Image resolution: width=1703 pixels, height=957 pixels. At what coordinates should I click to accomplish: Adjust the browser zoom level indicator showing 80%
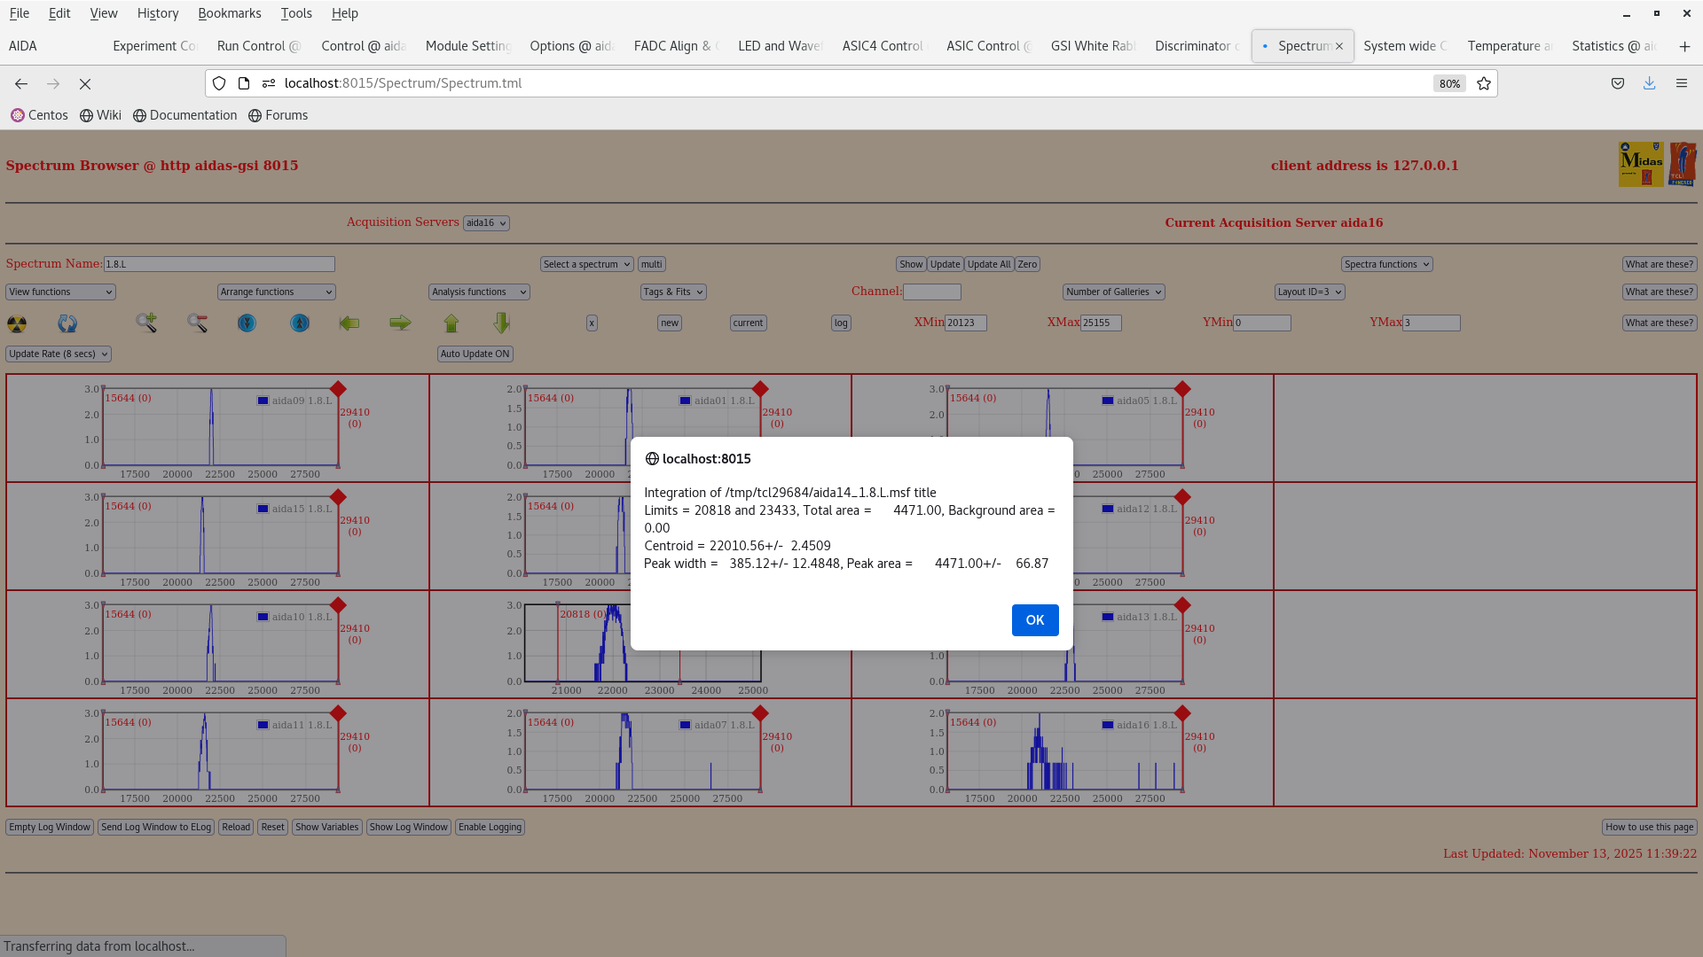click(x=1449, y=83)
